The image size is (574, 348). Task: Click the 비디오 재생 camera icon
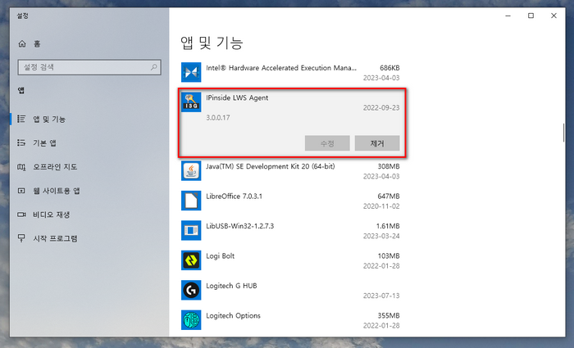click(x=21, y=215)
